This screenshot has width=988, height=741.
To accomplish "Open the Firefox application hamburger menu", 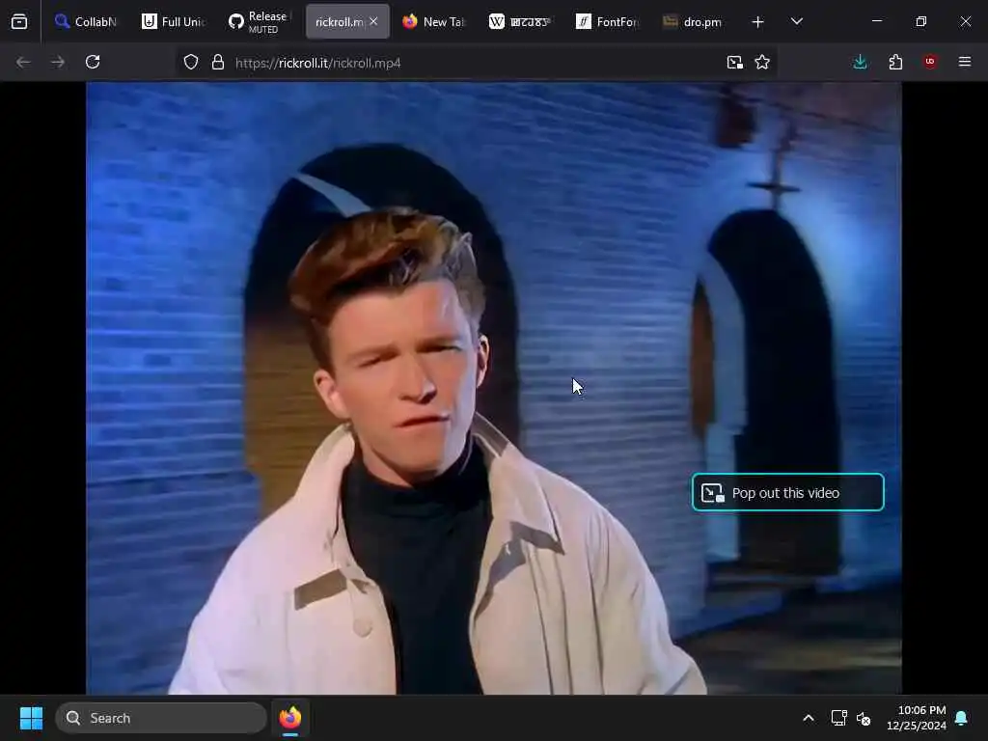I will 965,62.
